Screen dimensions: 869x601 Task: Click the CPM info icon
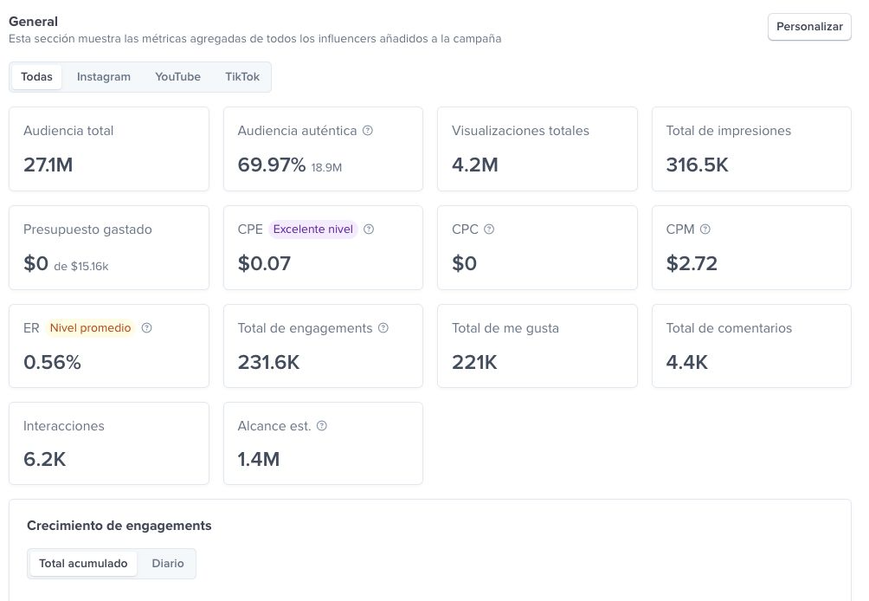[705, 229]
